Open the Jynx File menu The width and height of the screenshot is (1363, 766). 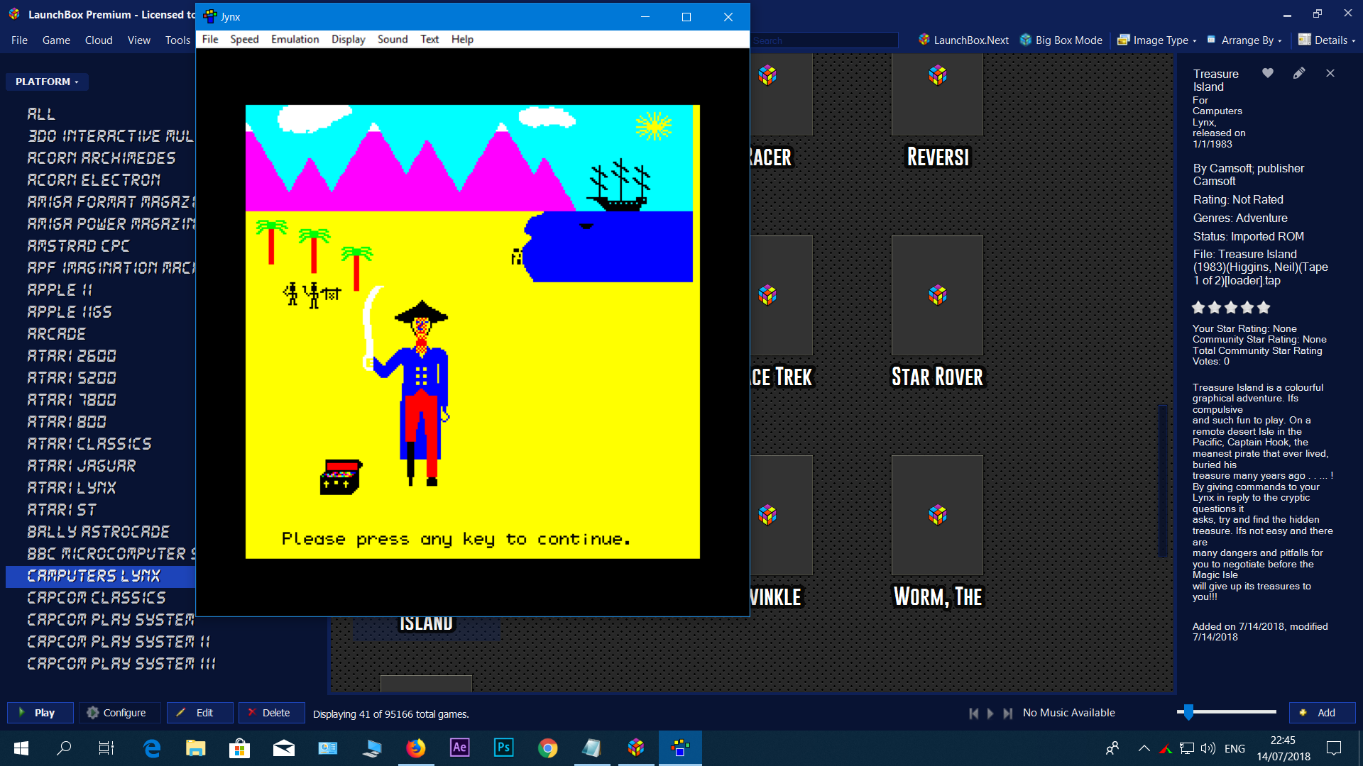click(210, 39)
